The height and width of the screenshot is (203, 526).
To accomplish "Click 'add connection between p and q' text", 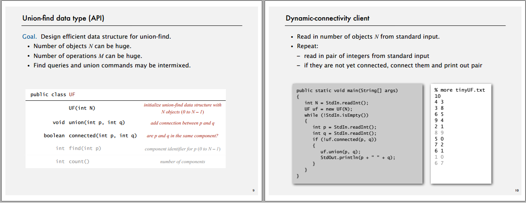I will pos(183,123).
